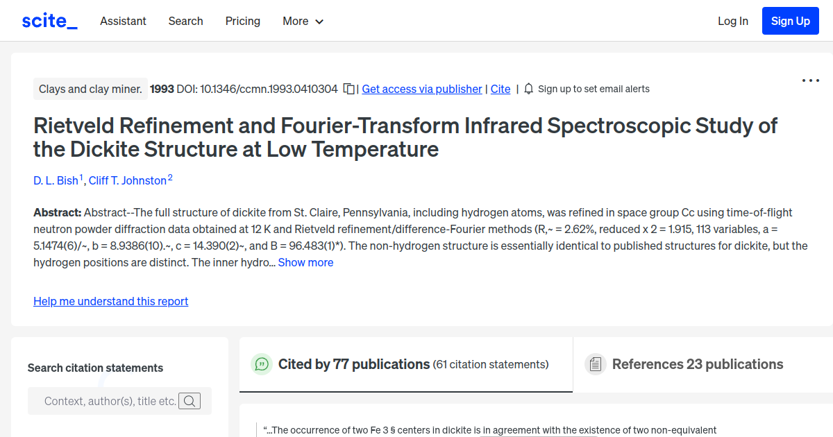Copy the DOI using the copy icon
Screen dimensions: 833x437
point(349,89)
